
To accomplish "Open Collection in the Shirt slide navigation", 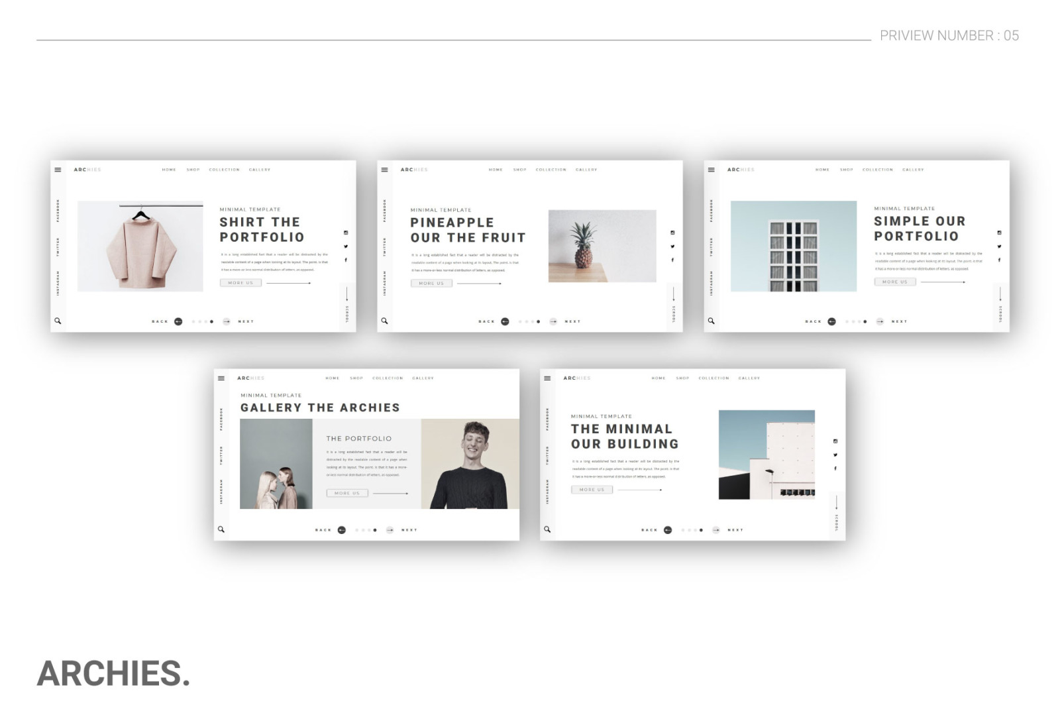I will click(225, 170).
